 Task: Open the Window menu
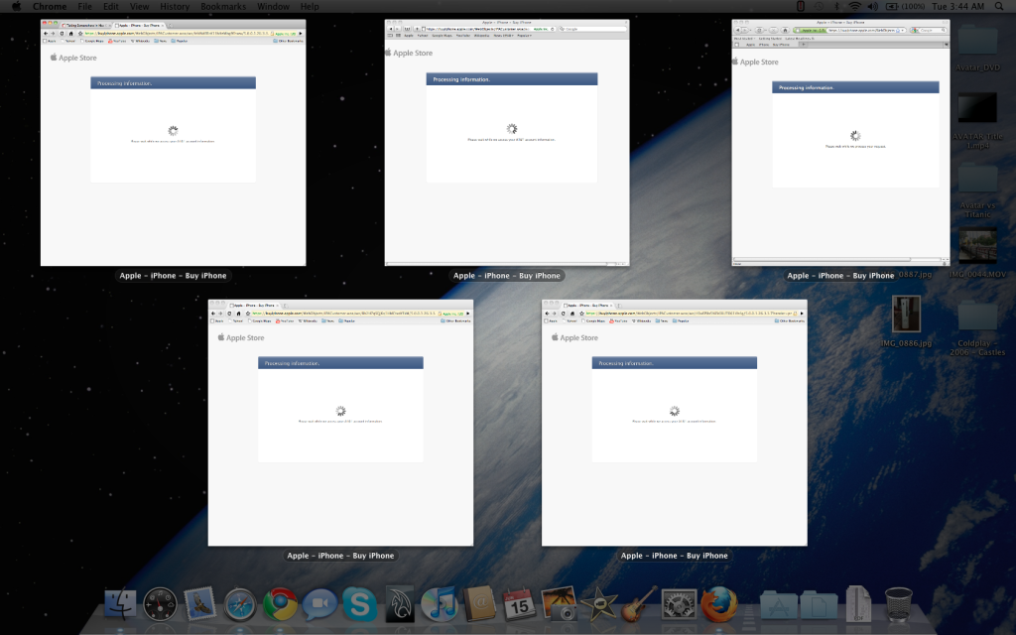tap(274, 7)
